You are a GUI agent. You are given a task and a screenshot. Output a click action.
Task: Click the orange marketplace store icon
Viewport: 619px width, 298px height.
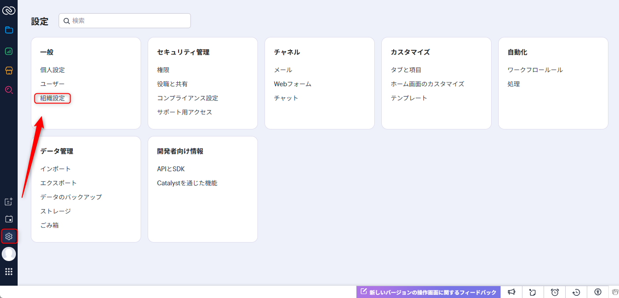pyautogui.click(x=9, y=70)
